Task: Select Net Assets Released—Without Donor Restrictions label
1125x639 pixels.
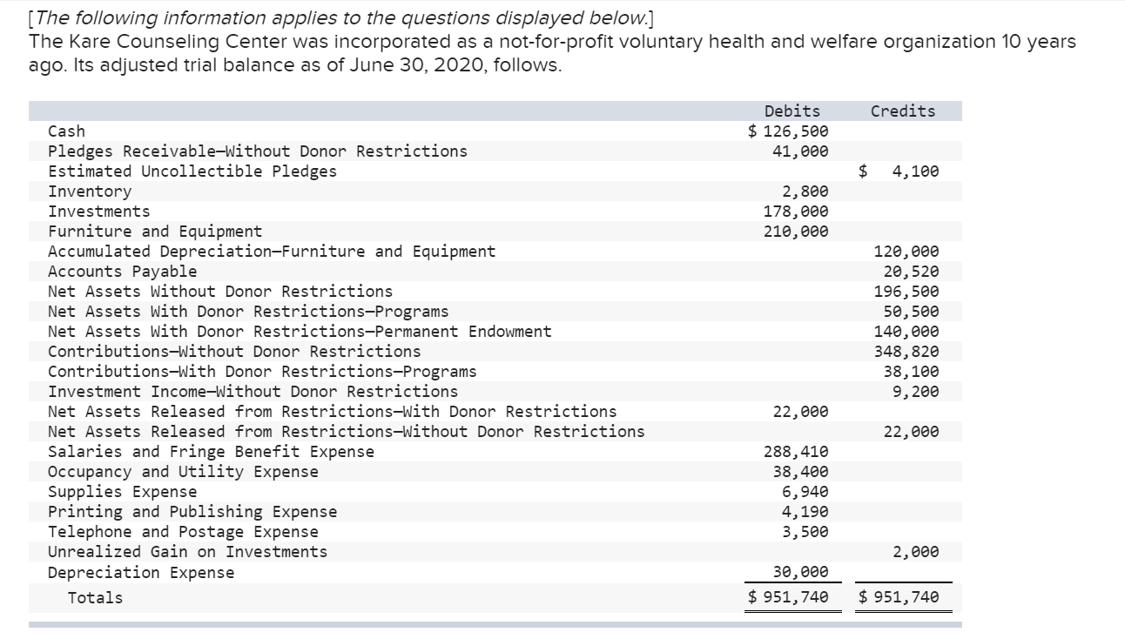Action: tap(347, 432)
